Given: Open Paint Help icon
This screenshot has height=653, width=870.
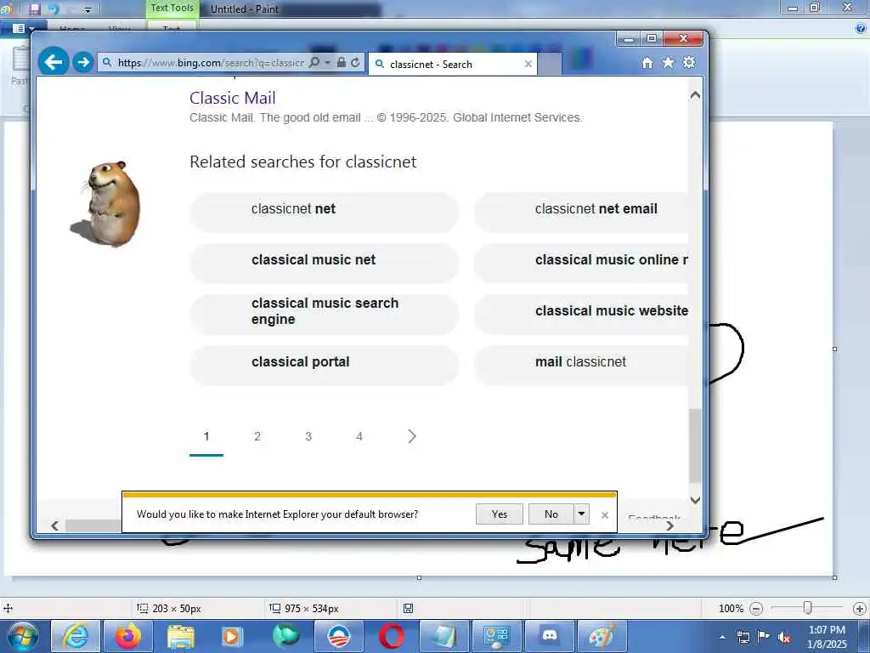Looking at the screenshot, I should (x=861, y=28).
